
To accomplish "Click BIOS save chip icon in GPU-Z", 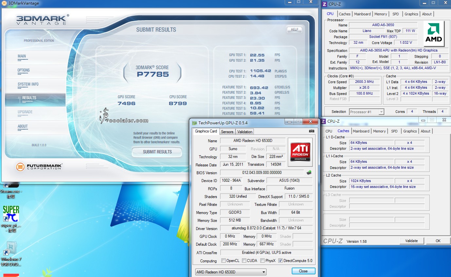I will click(x=309, y=173).
